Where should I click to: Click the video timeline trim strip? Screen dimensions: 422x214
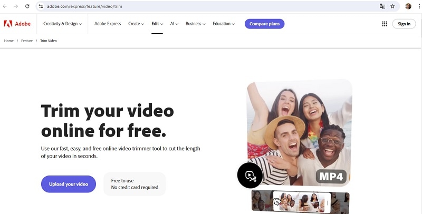point(300,201)
